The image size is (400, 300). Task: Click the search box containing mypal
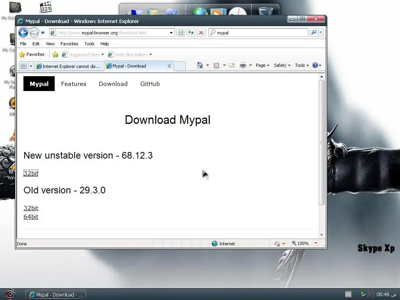coord(258,33)
